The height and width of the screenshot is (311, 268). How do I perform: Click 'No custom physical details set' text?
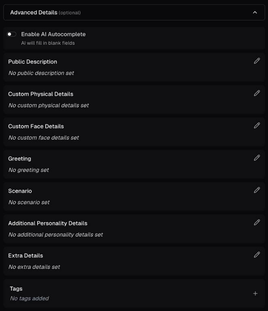click(x=49, y=105)
